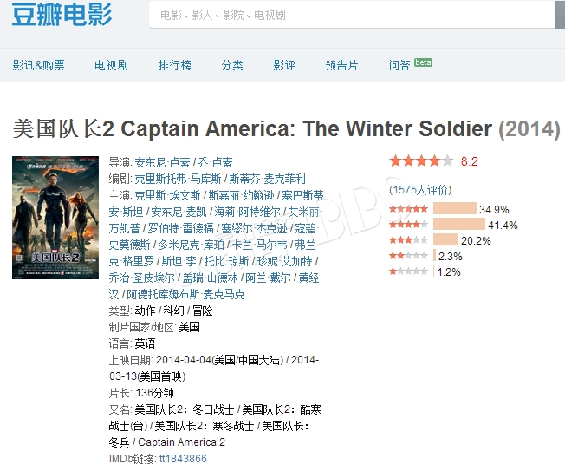Focus the movie search input field
The height and width of the screenshot is (471, 565).
click(x=353, y=15)
